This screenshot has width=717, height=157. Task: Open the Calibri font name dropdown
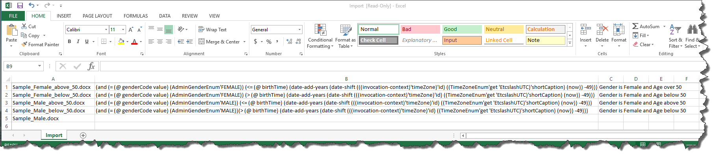pos(106,30)
